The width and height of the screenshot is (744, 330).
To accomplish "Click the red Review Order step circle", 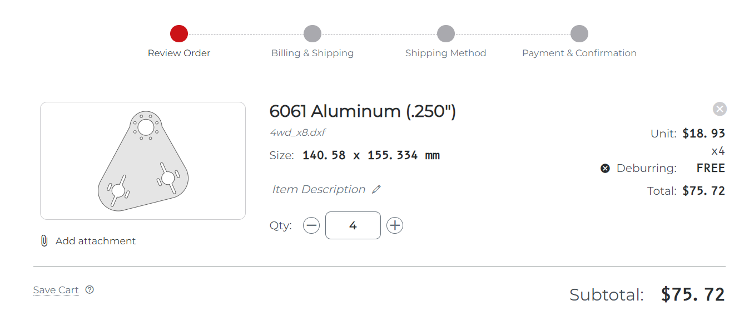I will click(179, 33).
